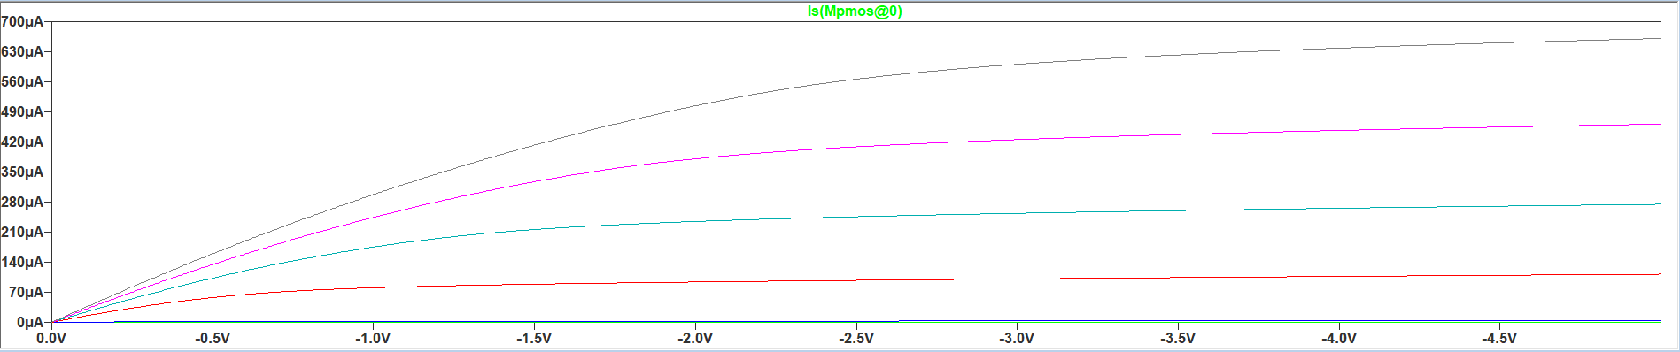This screenshot has height=352, width=1680.
Task: Click the 70µA y-axis label
Action: (26, 293)
